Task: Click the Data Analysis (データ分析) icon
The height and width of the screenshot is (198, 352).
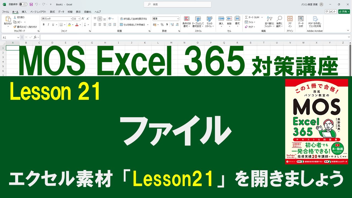Action: [x=301, y=19]
